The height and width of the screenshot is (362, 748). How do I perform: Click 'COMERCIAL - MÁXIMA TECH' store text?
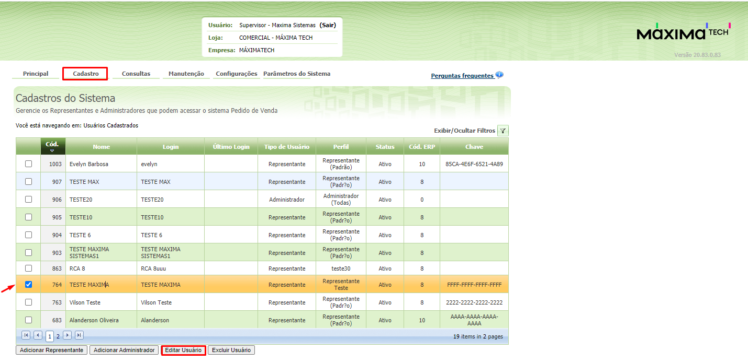point(276,38)
